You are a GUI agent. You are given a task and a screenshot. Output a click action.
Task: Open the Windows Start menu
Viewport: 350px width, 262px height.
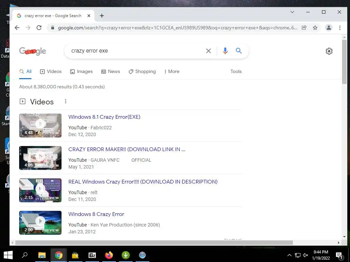pyautogui.click(x=8, y=255)
